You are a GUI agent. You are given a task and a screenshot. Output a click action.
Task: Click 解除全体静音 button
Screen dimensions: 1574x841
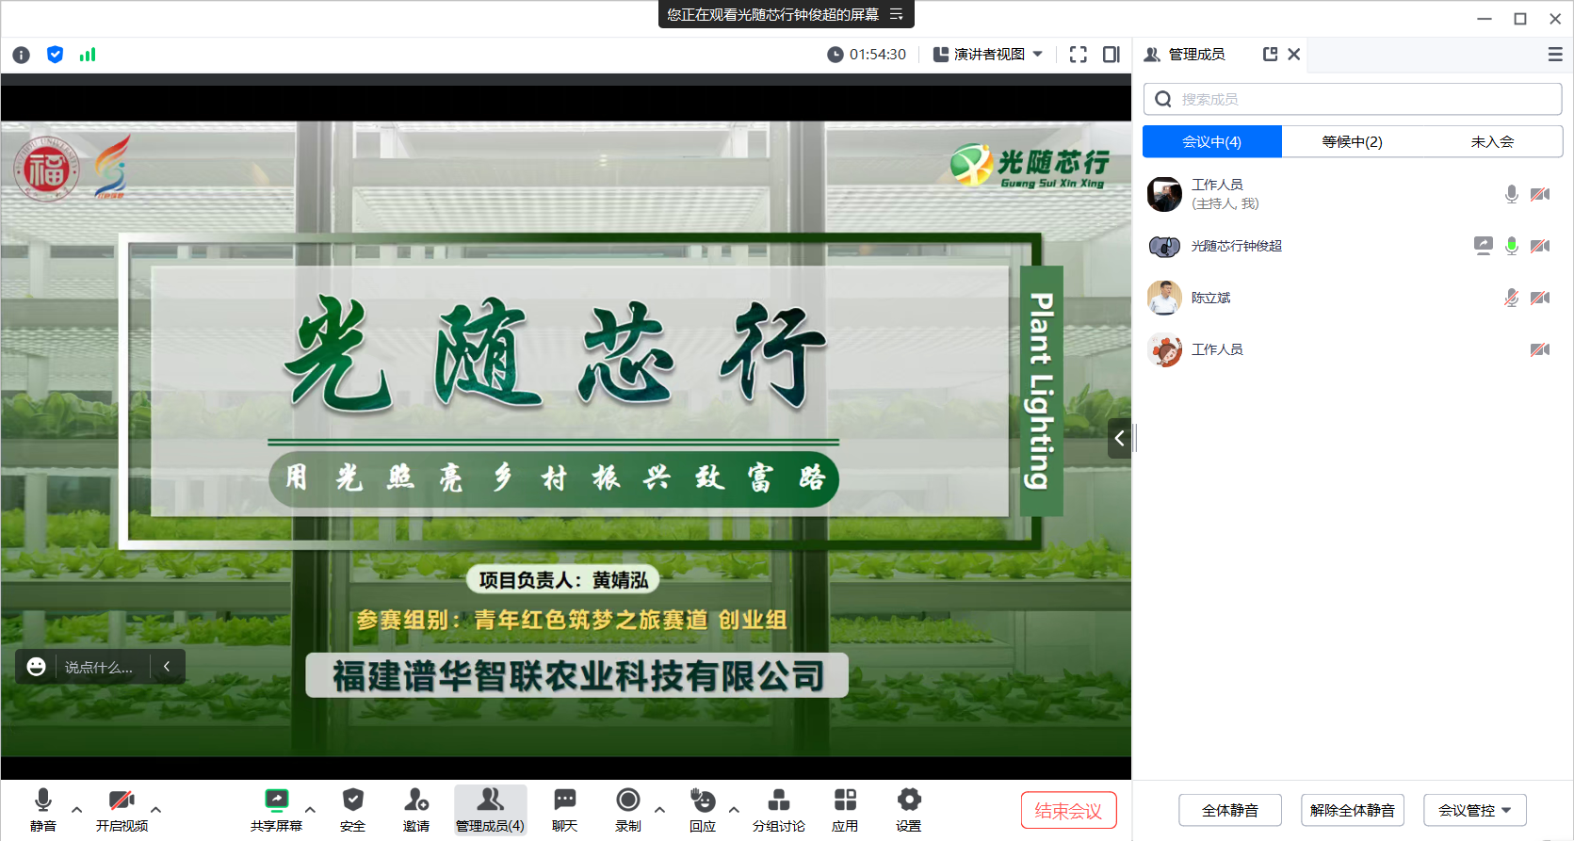tap(1353, 810)
